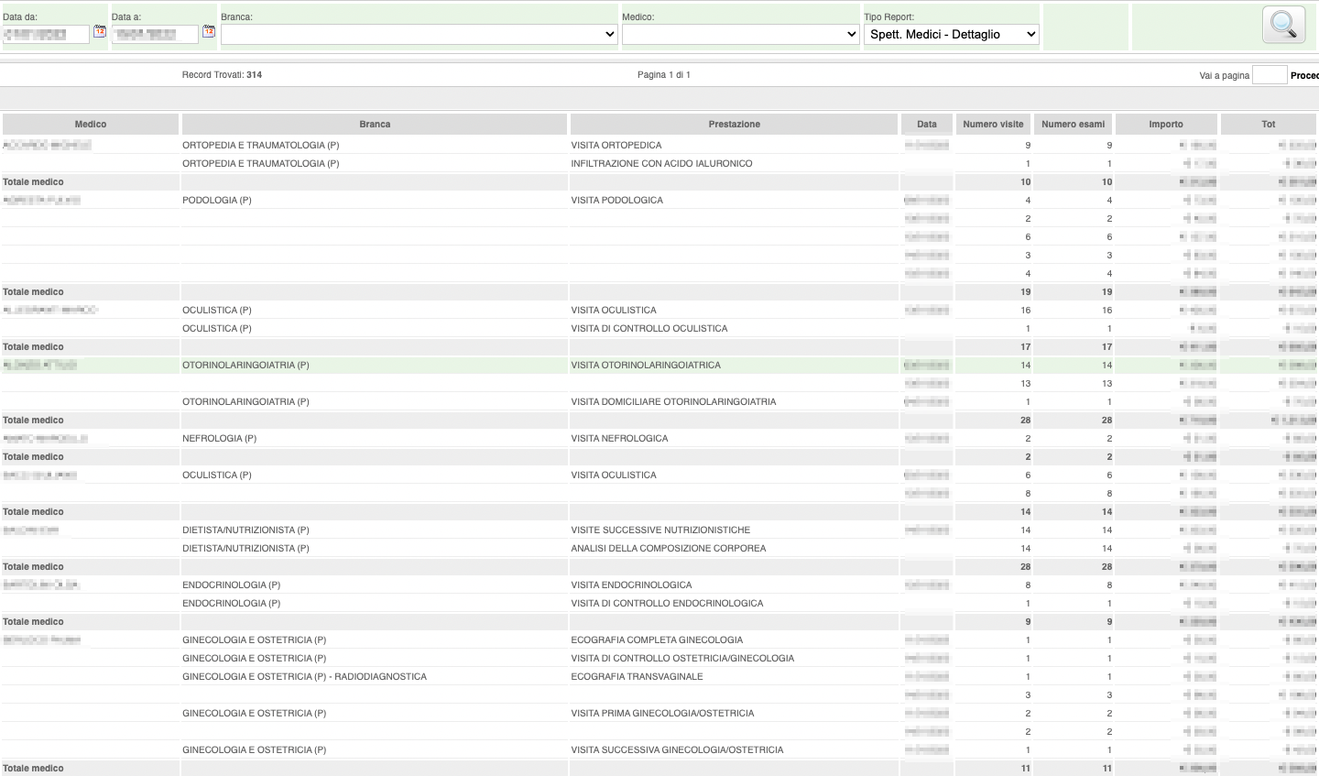
Task: Expand the Medico dropdown
Action: [740, 34]
